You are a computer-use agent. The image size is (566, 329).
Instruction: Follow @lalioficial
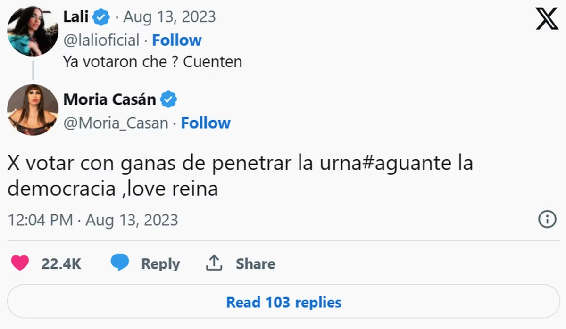point(177,40)
